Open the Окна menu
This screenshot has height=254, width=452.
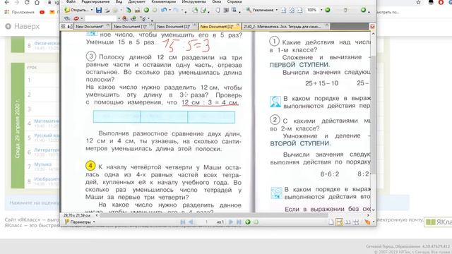tap(217, 1)
